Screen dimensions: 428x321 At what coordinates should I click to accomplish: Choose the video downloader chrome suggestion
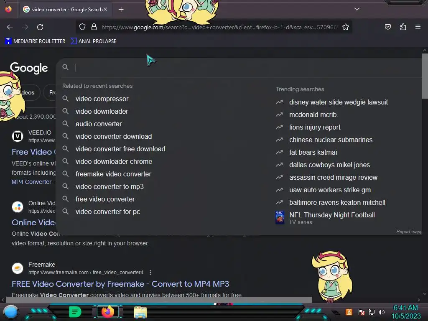[114, 162]
